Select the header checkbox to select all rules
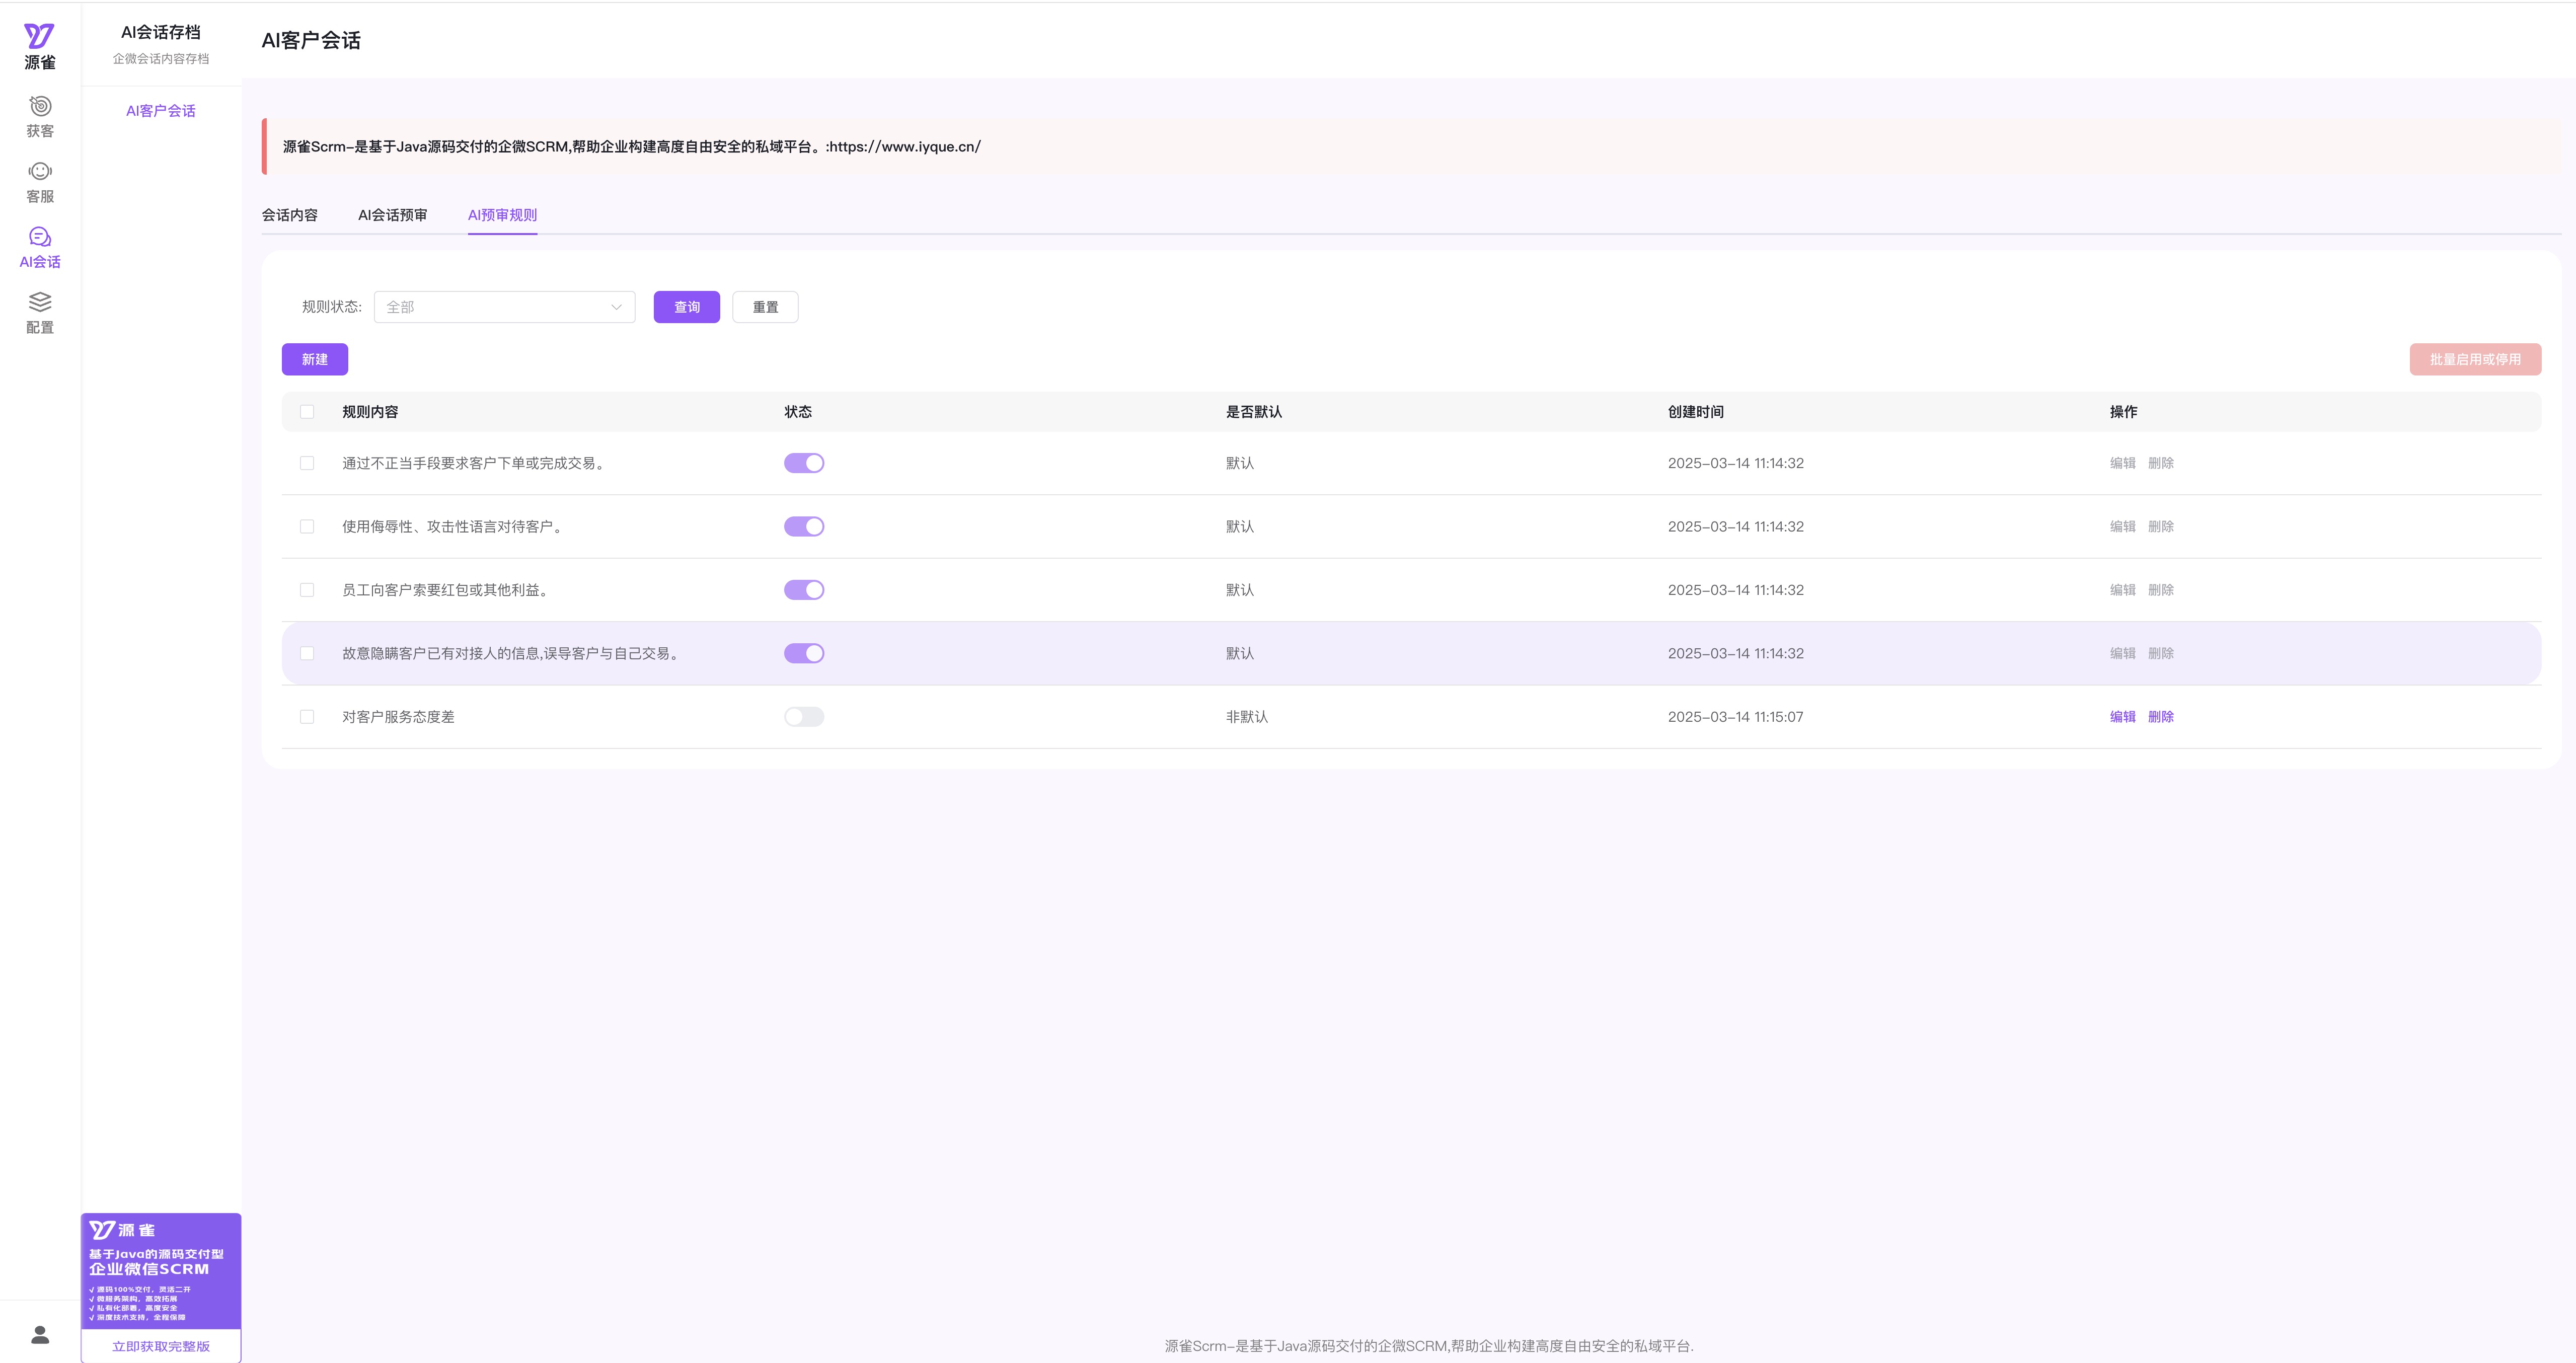This screenshot has height=1363, width=2576. click(x=307, y=411)
